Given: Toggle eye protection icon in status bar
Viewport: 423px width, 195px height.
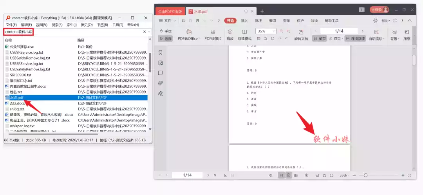Looking at the screenshot, I should (x=271, y=175).
